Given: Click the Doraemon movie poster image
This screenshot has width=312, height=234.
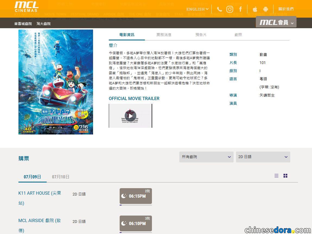Looking at the screenshot, I should (x=56, y=82).
